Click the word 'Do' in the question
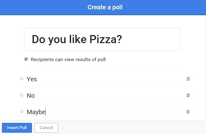The image size is (206, 134). click(x=39, y=39)
